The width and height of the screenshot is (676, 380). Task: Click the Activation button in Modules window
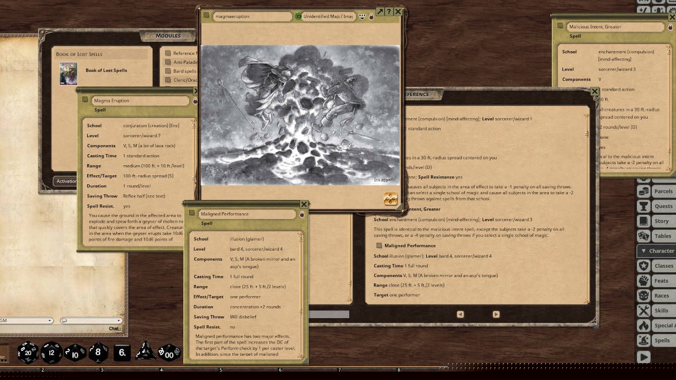click(66, 181)
